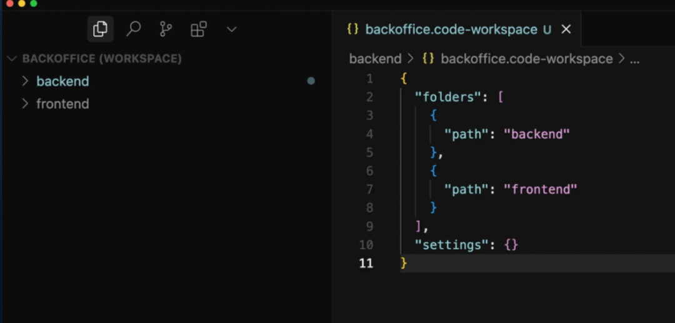The image size is (675, 323).
Task: Click the curly-braces file icon in tab
Action: (x=352, y=29)
